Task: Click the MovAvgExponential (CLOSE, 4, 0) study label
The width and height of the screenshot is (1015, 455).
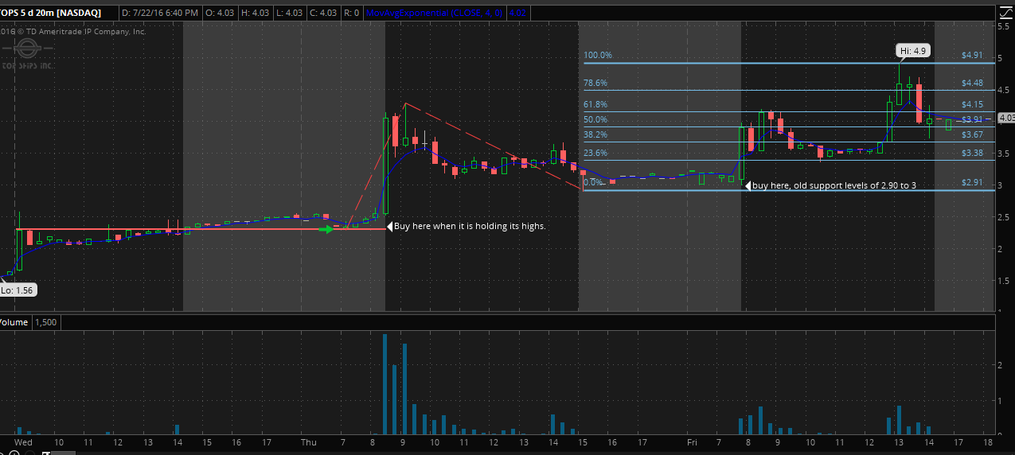Action: coord(435,13)
